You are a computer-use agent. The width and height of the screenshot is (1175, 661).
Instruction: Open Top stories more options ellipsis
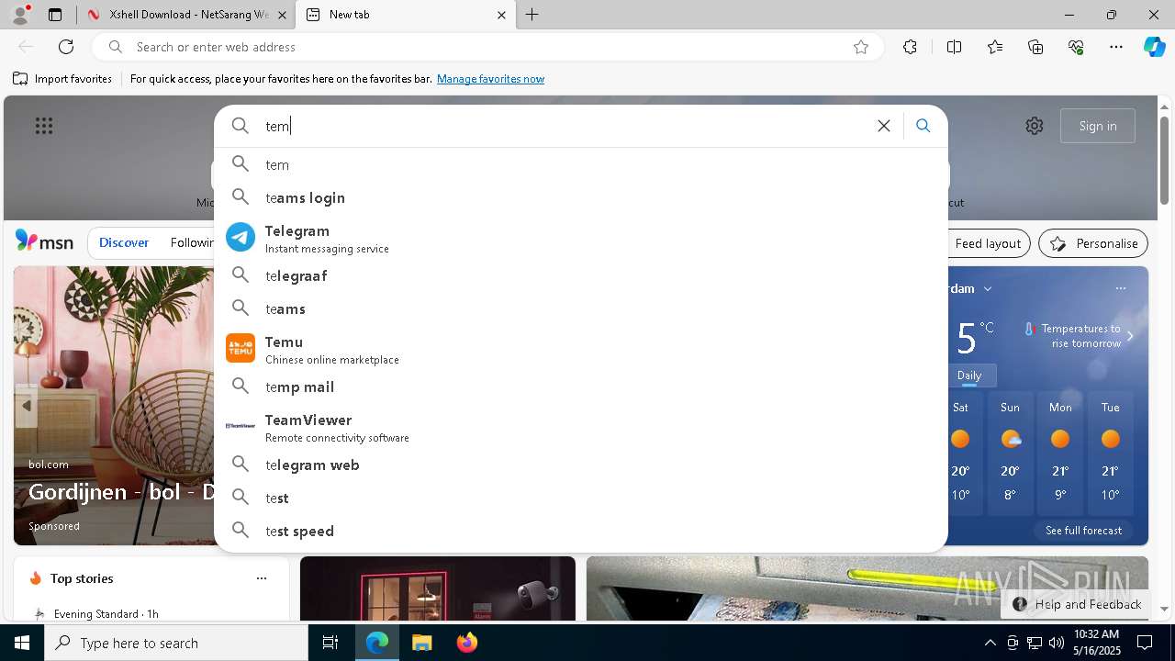[262, 578]
